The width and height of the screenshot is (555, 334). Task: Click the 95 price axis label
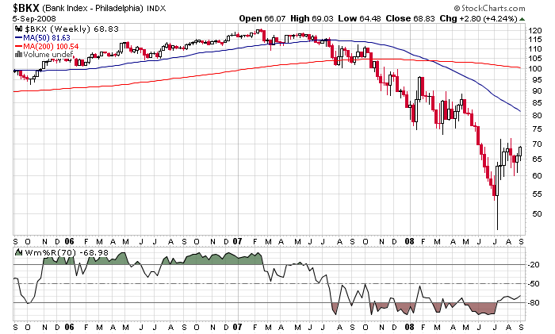pos(537,80)
